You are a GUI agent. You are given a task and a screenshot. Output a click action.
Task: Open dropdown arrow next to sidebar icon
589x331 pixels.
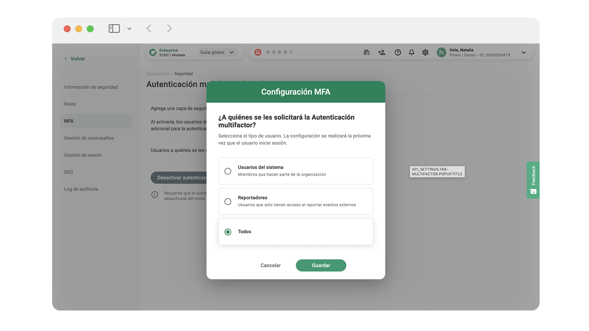click(129, 29)
